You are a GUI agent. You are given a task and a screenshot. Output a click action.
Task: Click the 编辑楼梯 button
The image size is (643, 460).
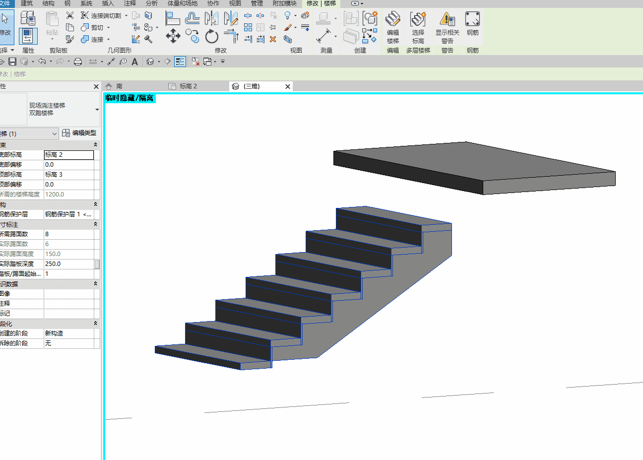393,28
